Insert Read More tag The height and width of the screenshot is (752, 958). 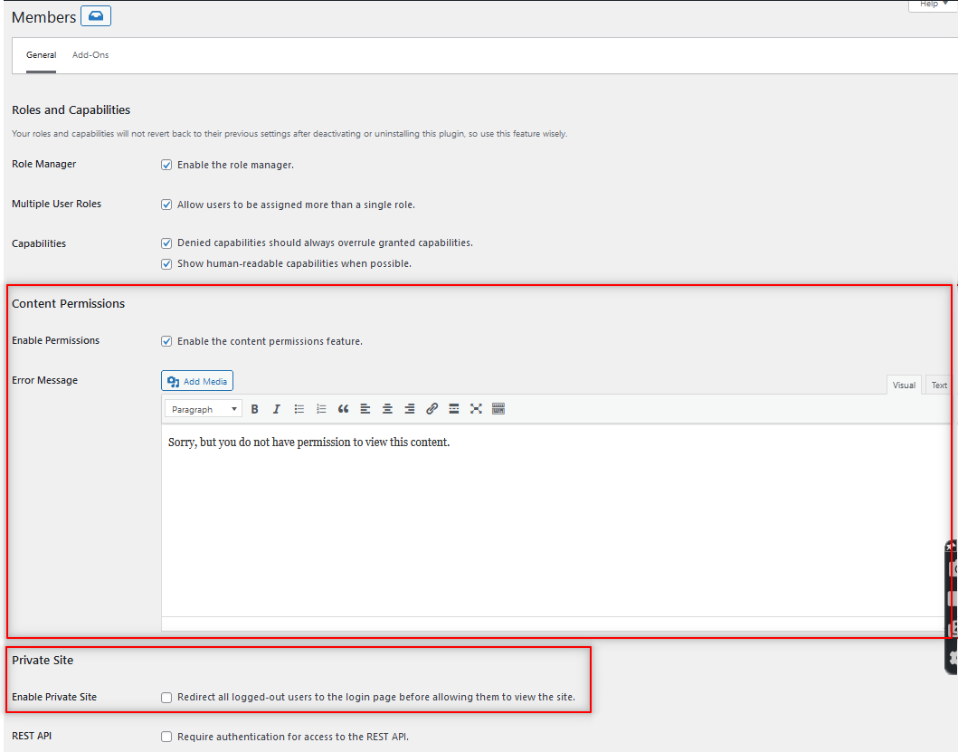pyautogui.click(x=454, y=409)
